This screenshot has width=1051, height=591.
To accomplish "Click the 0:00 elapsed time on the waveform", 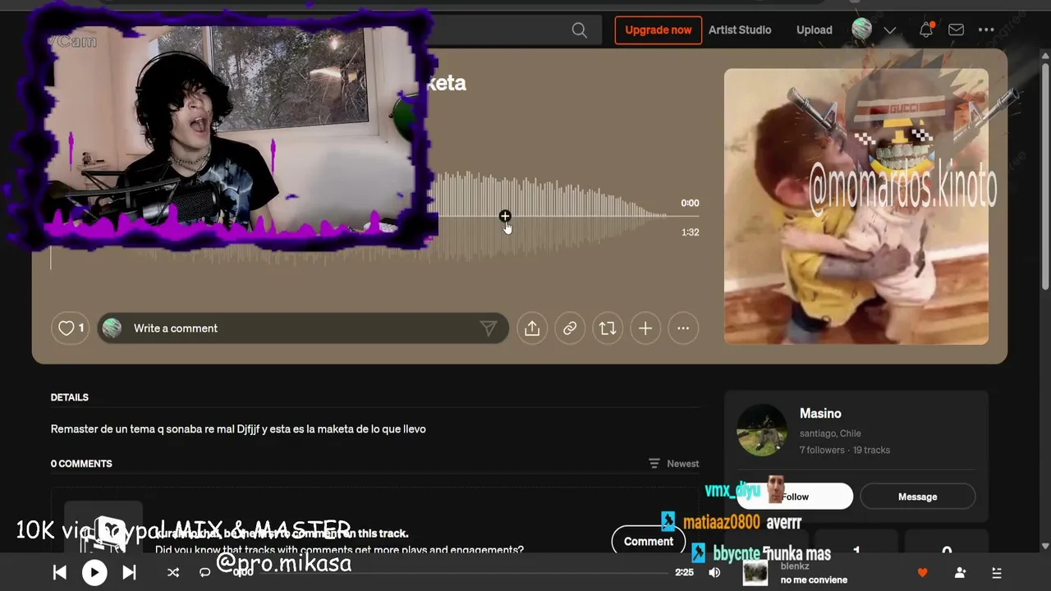I will 690,203.
